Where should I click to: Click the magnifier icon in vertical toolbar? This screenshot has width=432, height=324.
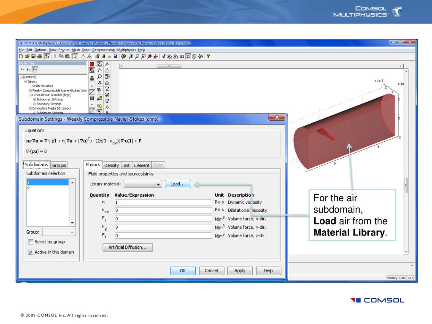tap(100, 77)
